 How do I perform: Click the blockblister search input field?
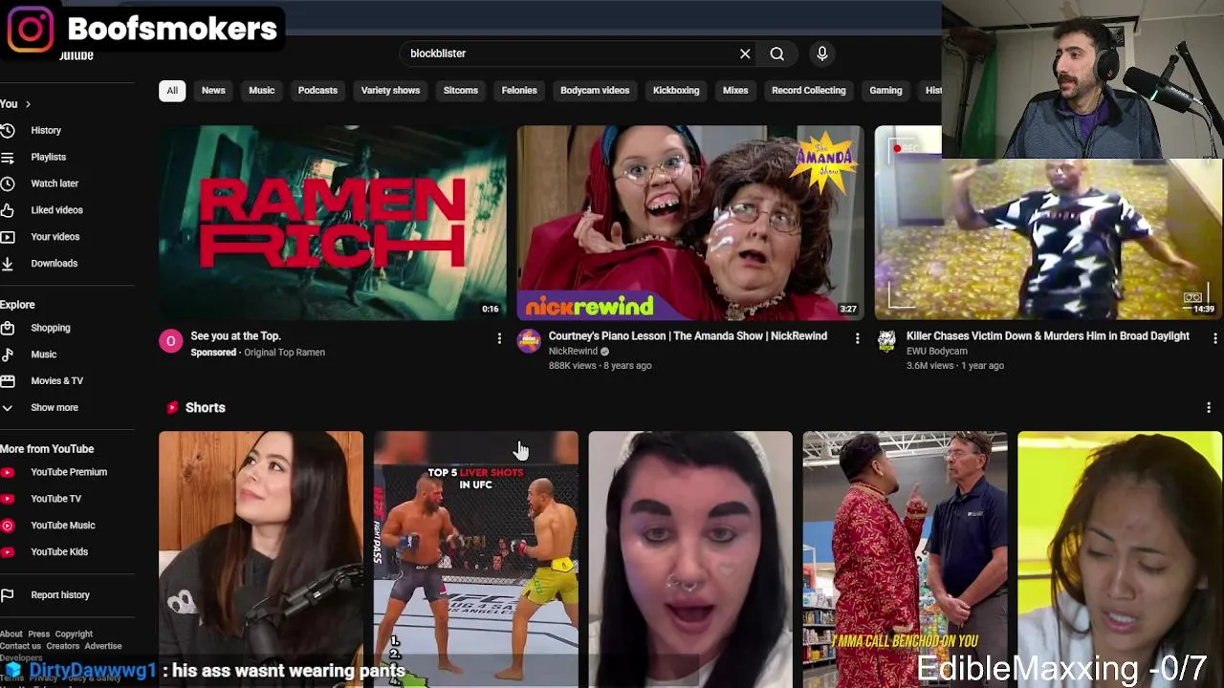569,54
